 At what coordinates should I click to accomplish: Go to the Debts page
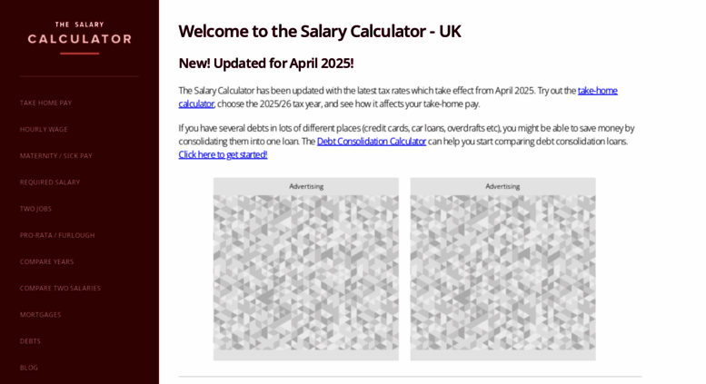tap(30, 341)
